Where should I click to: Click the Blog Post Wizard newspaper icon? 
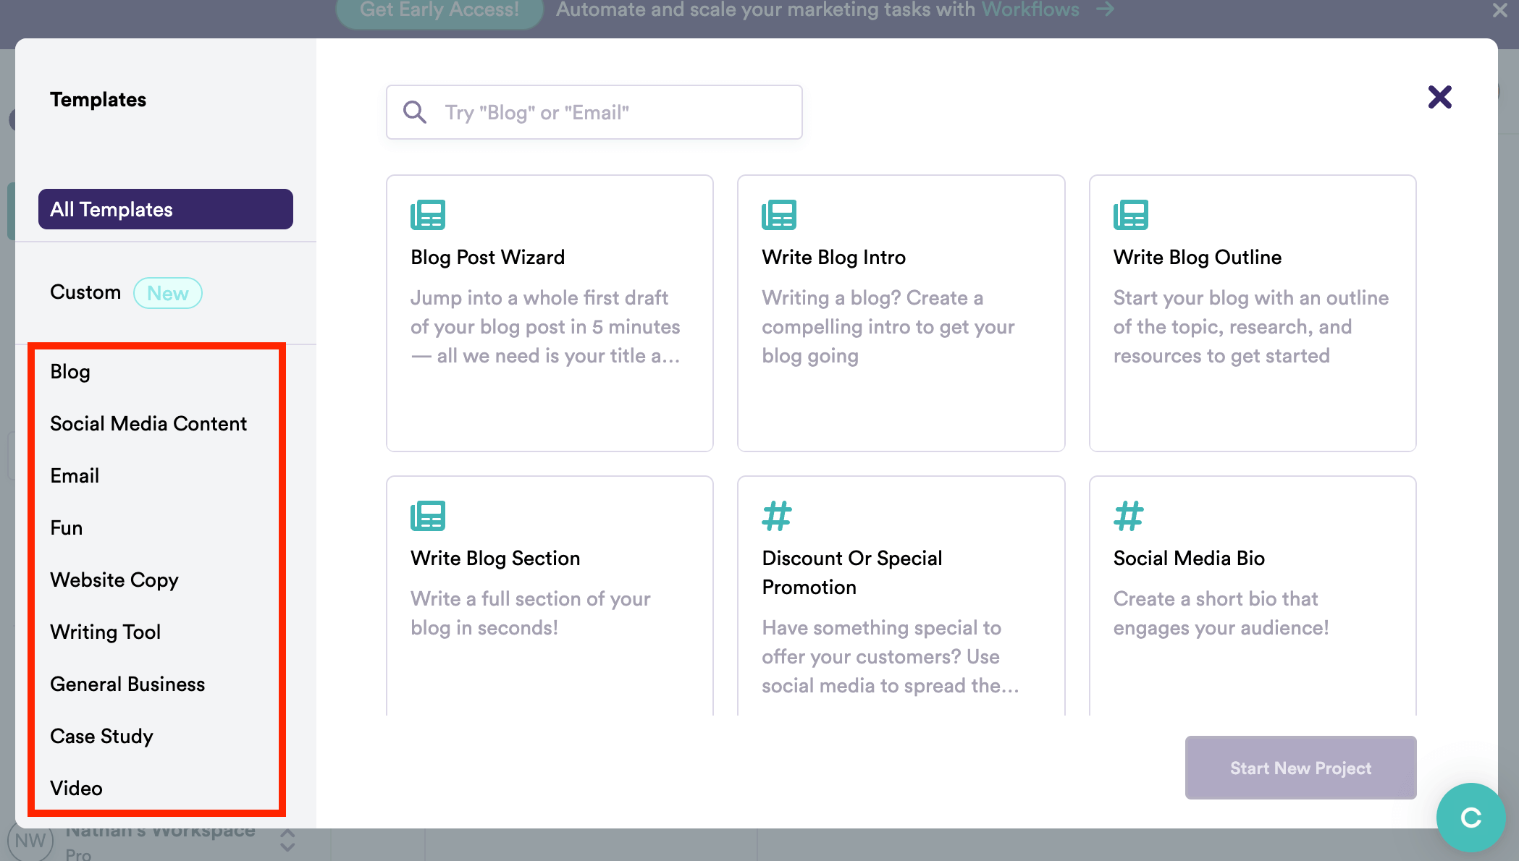pyautogui.click(x=427, y=214)
